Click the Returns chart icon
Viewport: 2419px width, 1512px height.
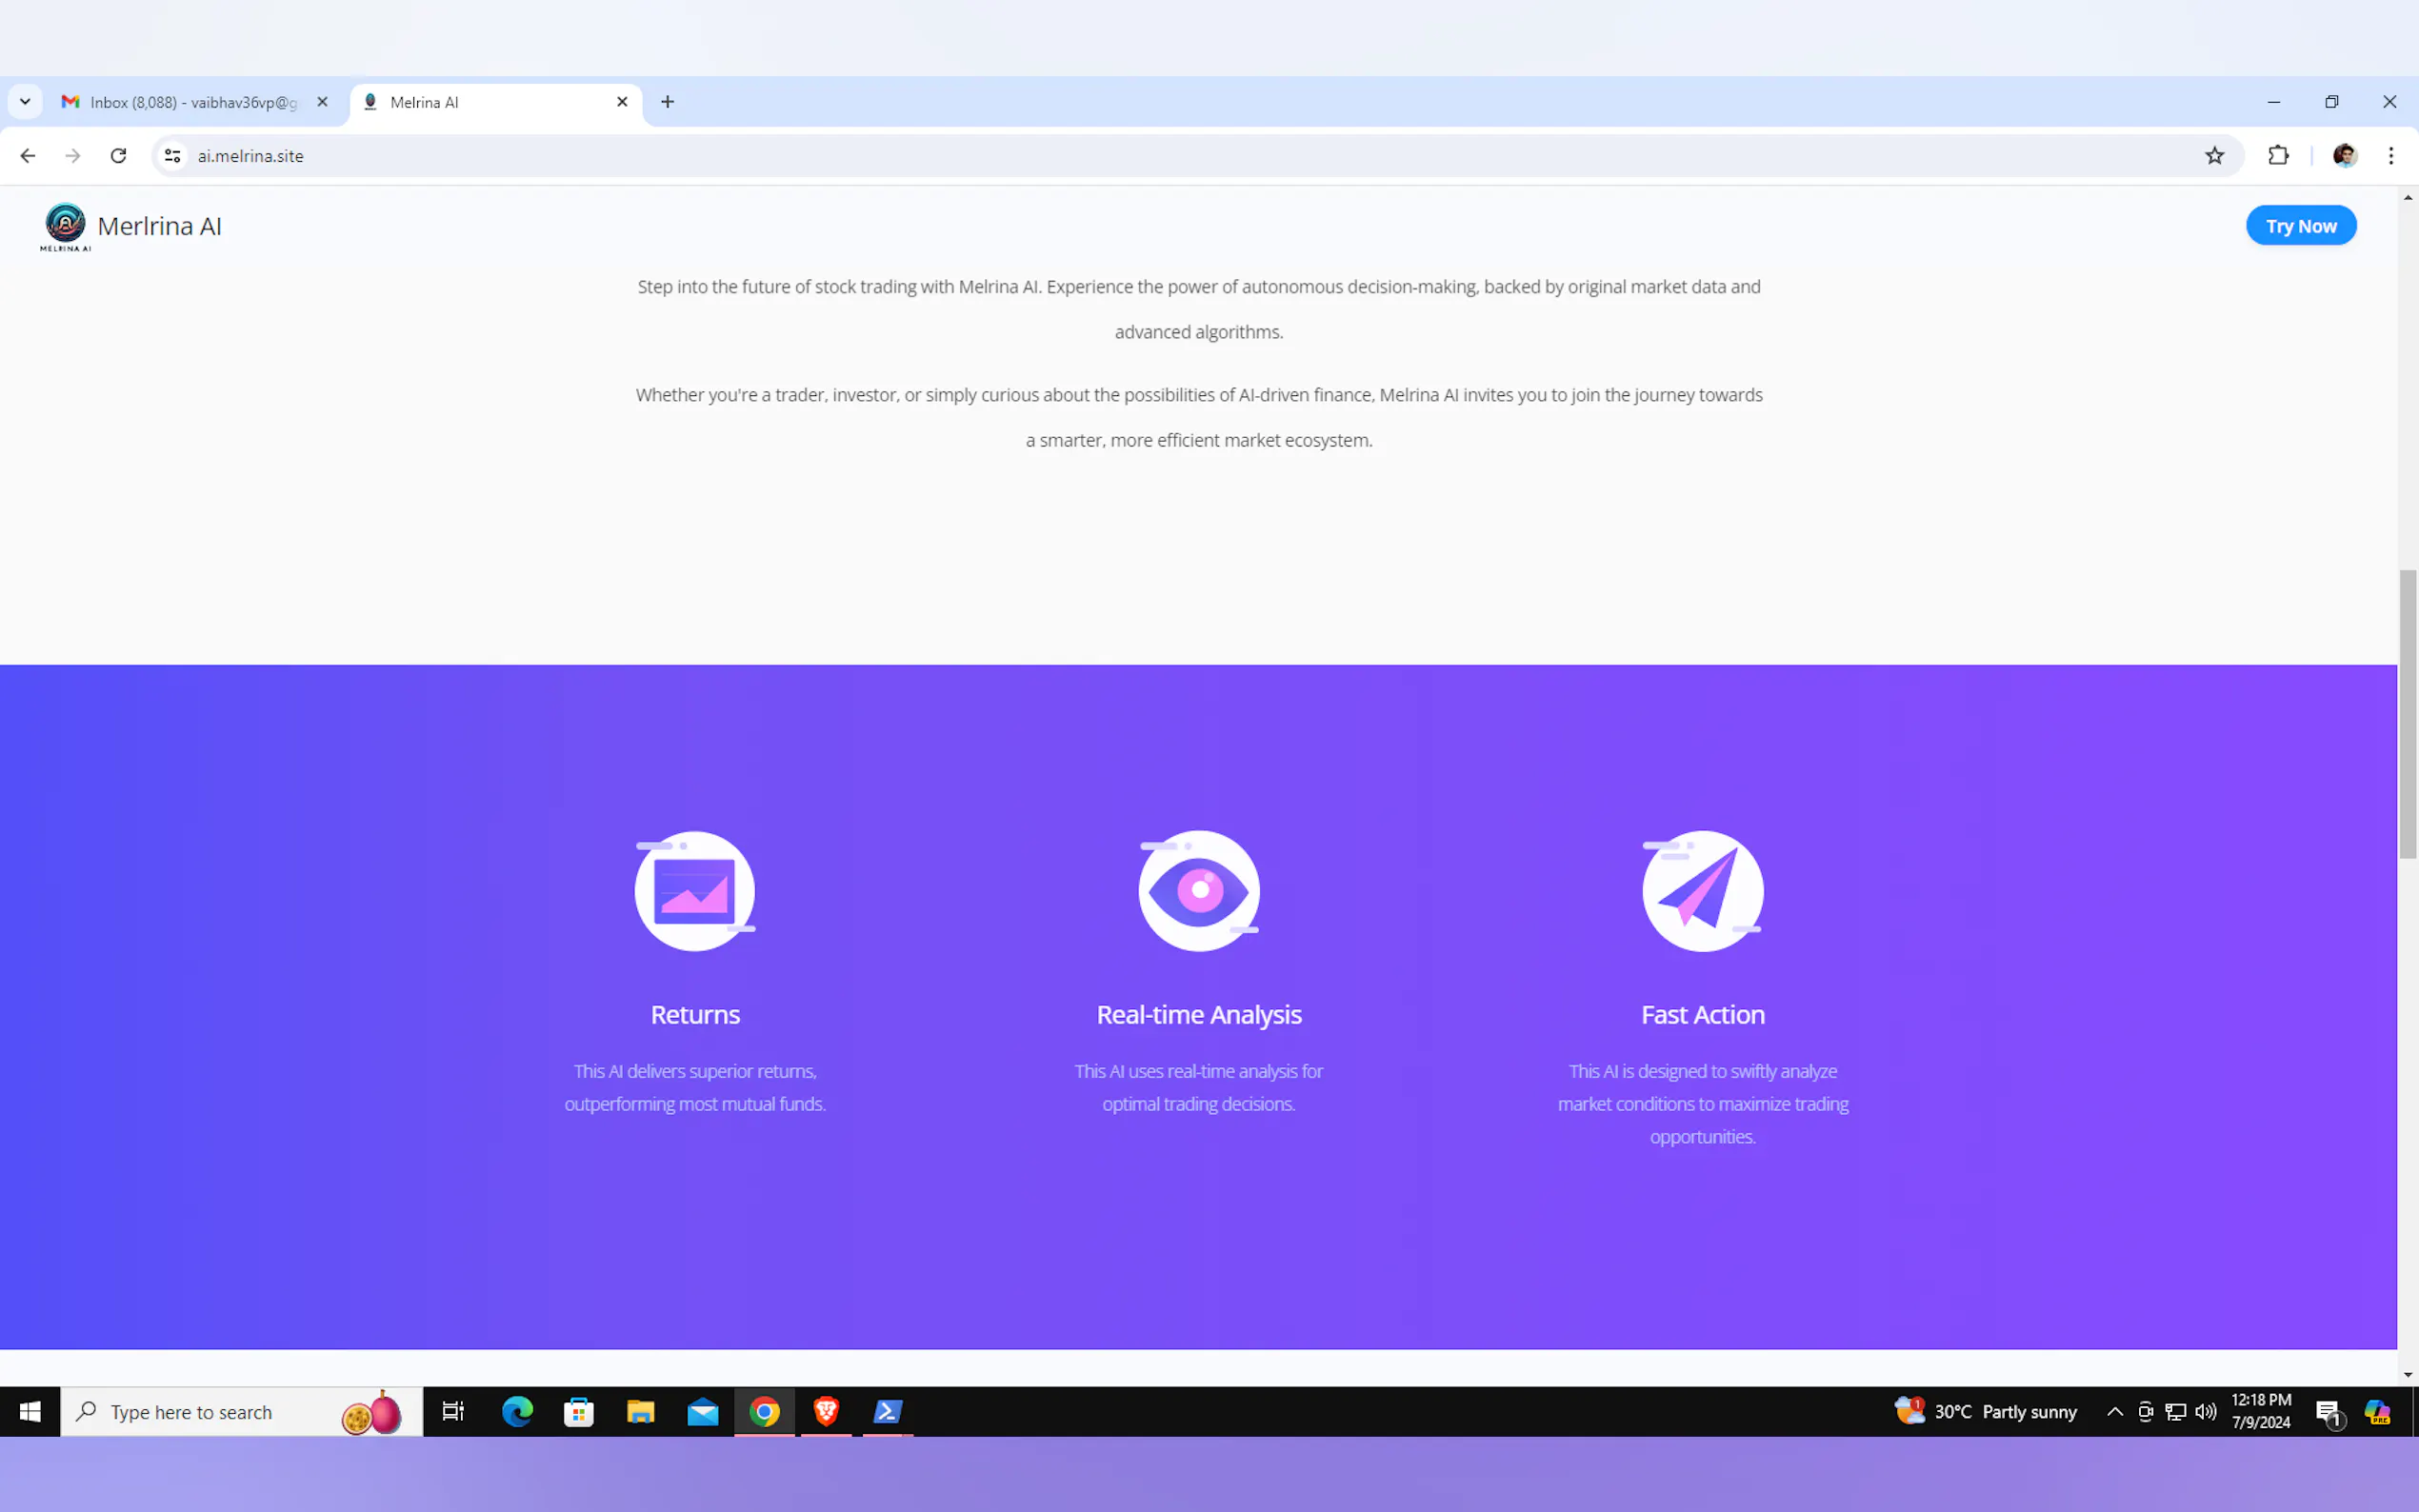695,890
